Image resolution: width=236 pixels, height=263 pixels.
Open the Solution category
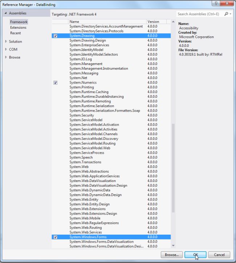click(x=15, y=41)
